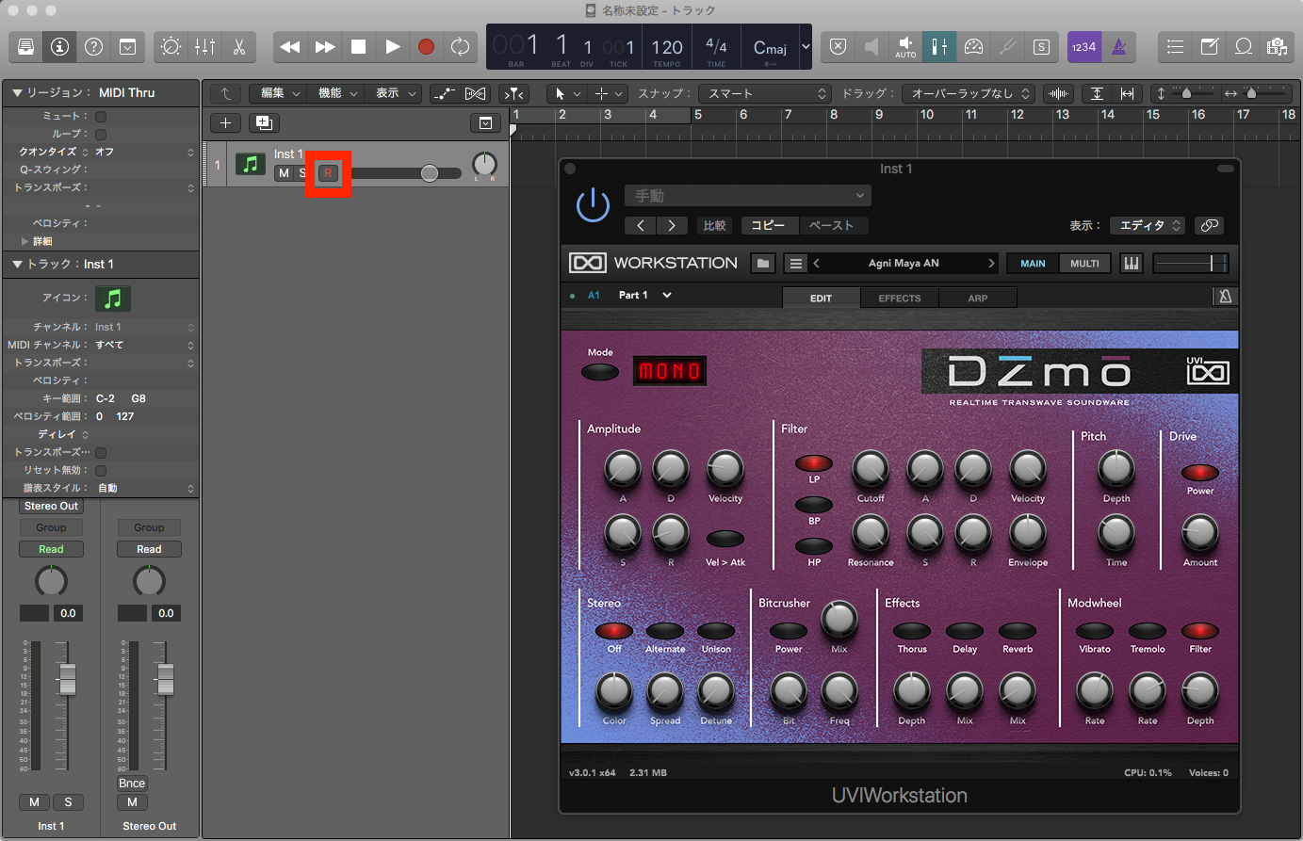Open the ドラッグ オーバーラップなし dropdown
The height and width of the screenshot is (841, 1303).
point(969,93)
